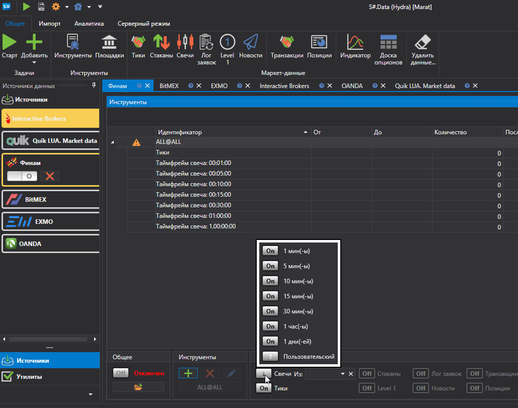518x408 pixels.
Task: Switch to the Аналитика ribbon tab
Action: pos(89,24)
